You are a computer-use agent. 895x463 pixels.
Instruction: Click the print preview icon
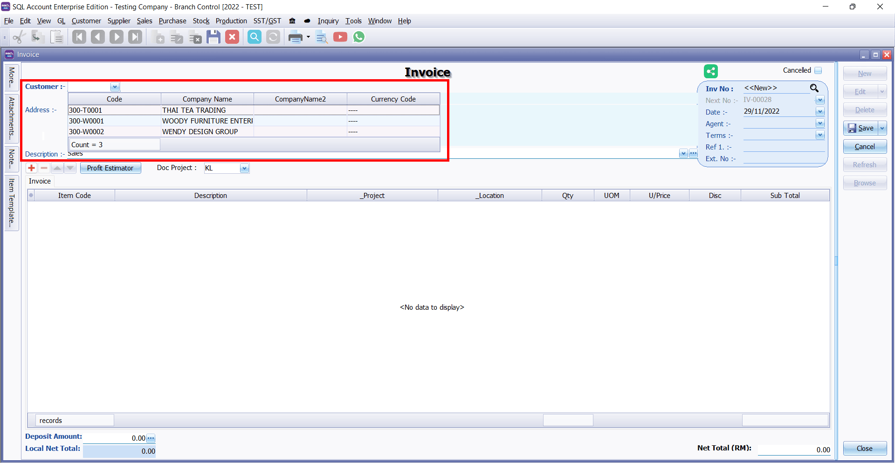click(x=322, y=37)
